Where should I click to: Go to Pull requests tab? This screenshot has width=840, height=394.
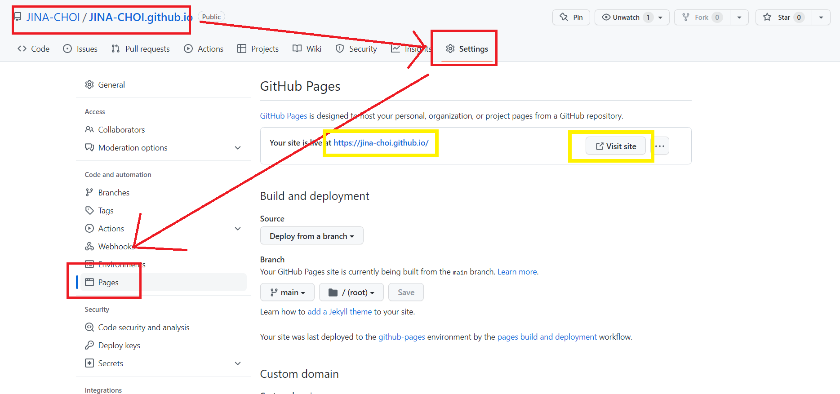click(140, 49)
